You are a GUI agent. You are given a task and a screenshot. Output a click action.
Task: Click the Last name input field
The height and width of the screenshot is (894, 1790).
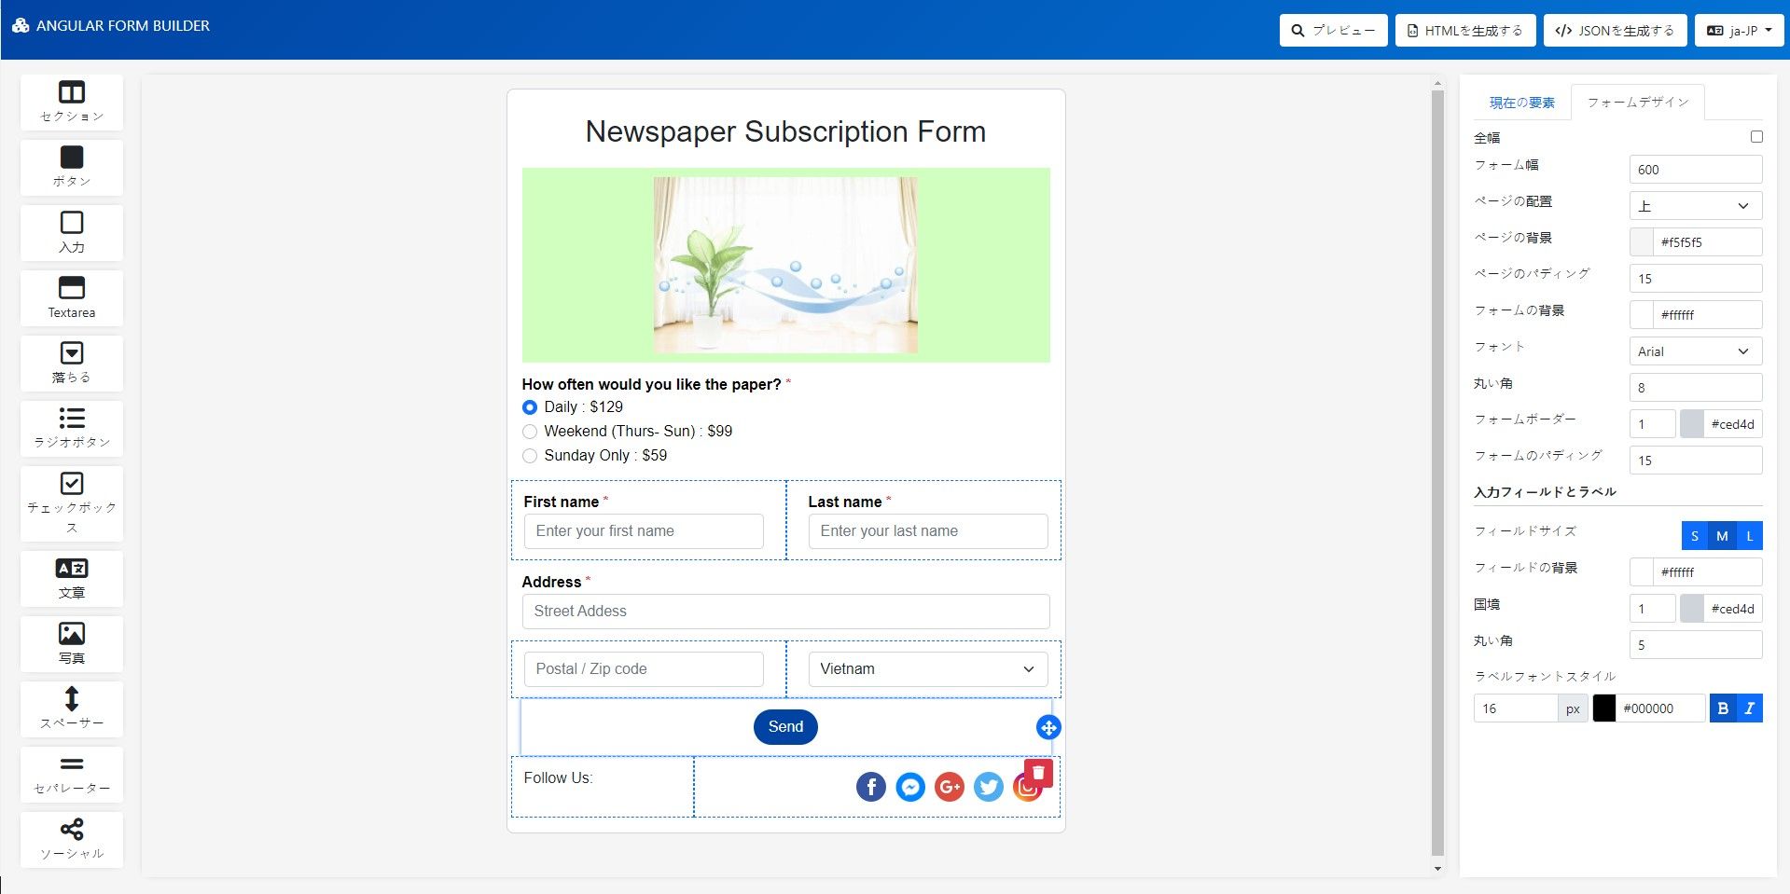coord(928,531)
